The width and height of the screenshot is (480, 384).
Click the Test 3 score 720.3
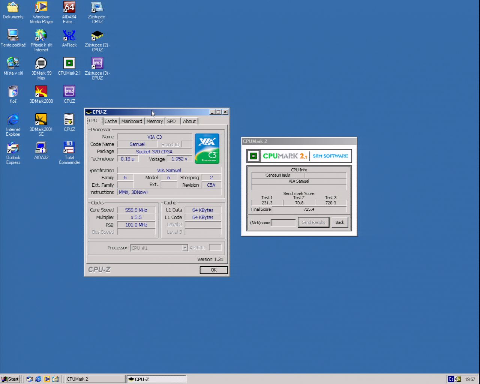tap(331, 203)
